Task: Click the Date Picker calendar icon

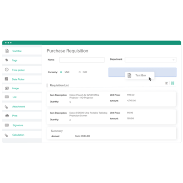Action: (x=6, y=79)
